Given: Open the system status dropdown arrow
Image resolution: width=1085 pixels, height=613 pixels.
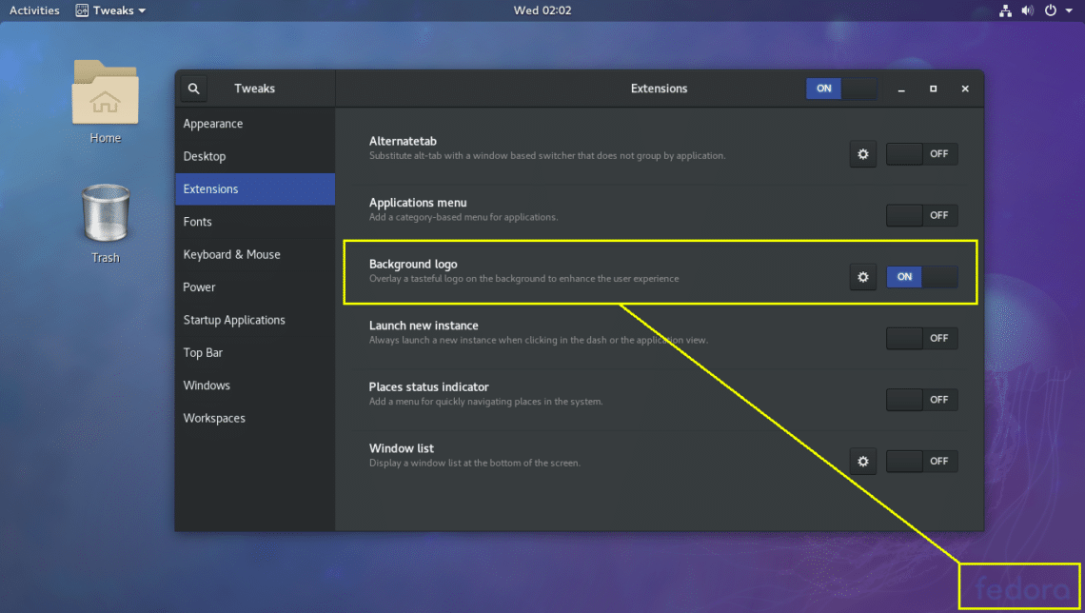Looking at the screenshot, I should point(1068,10).
